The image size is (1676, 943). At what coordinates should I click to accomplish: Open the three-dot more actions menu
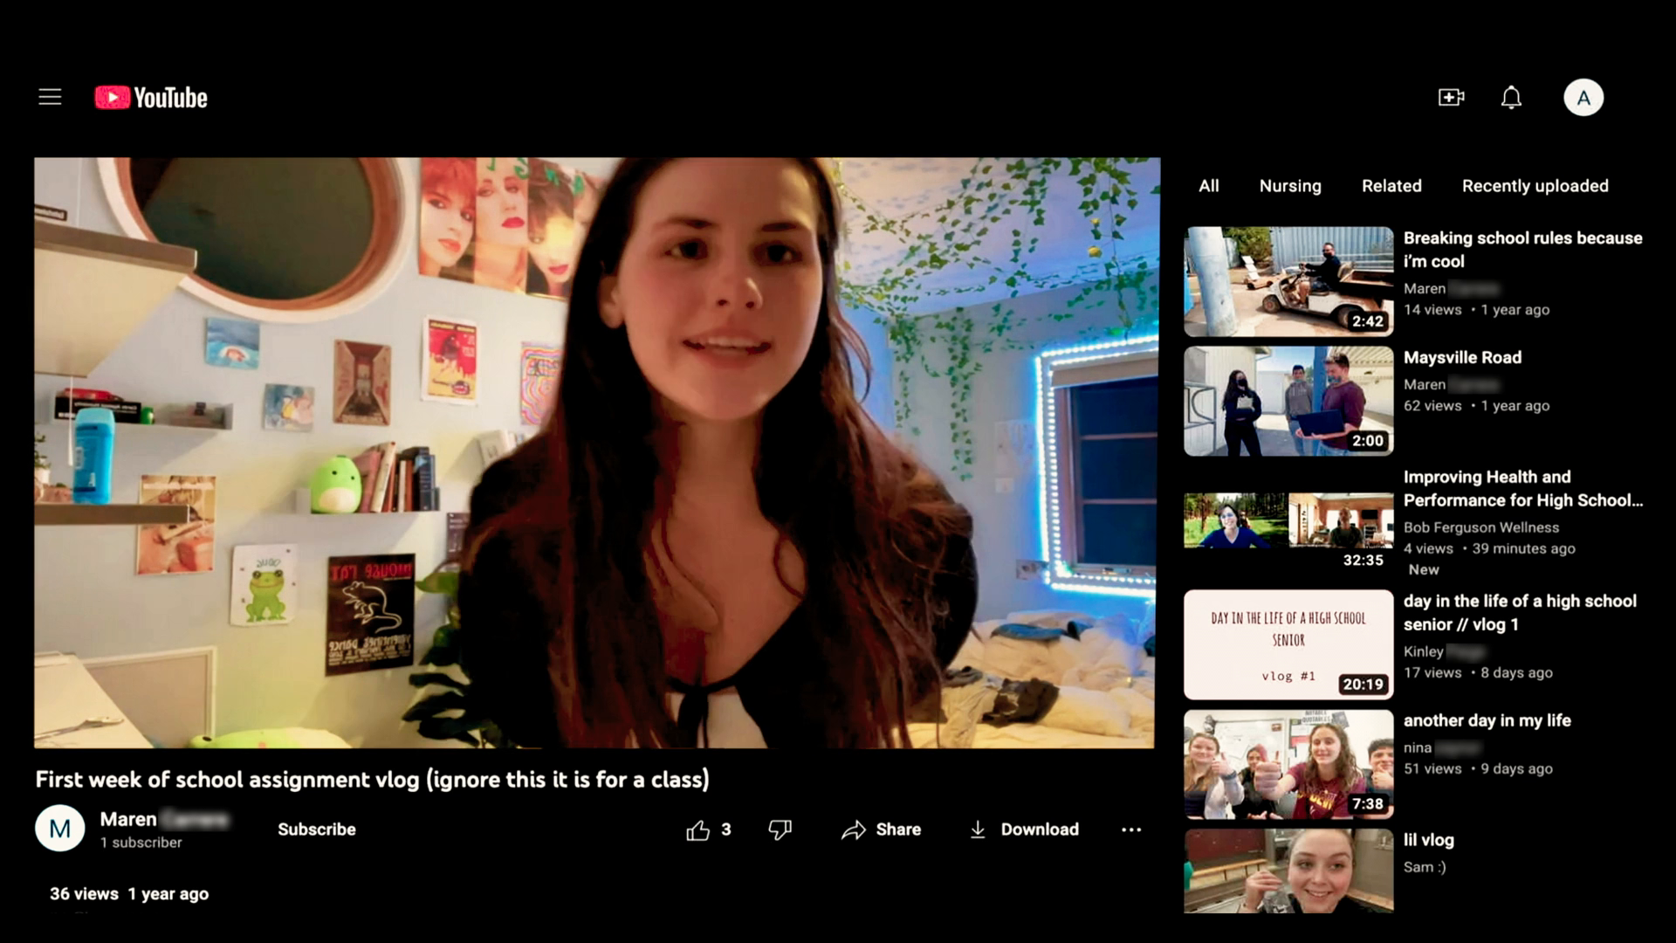pyautogui.click(x=1130, y=829)
